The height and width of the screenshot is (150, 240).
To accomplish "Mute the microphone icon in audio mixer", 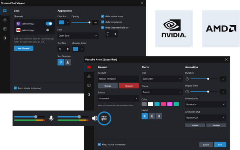I will (51, 118).
